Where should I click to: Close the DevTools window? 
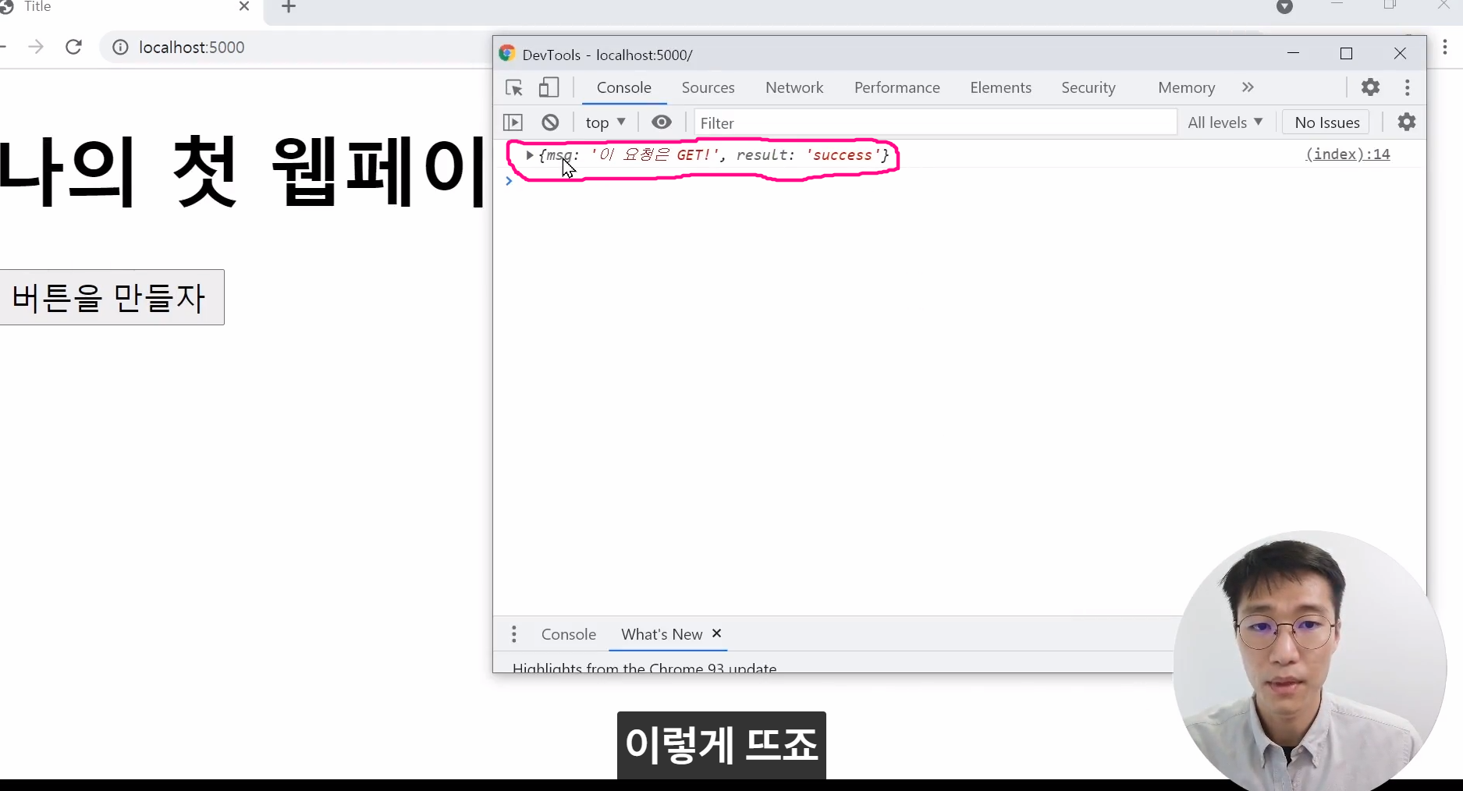coord(1400,53)
